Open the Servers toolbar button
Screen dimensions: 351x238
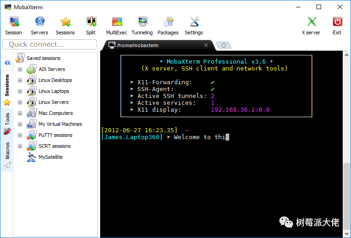pyautogui.click(x=40, y=26)
